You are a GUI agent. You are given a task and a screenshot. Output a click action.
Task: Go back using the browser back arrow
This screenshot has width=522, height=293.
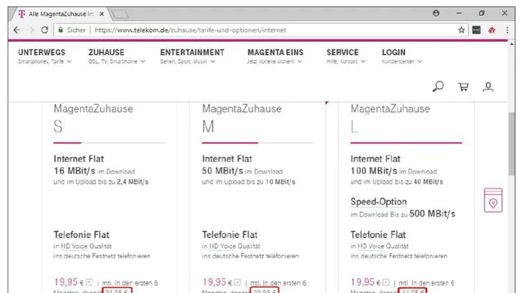pos(17,30)
